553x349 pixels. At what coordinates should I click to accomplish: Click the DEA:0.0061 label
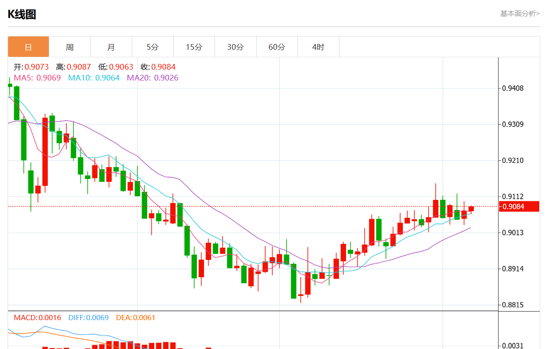136,318
